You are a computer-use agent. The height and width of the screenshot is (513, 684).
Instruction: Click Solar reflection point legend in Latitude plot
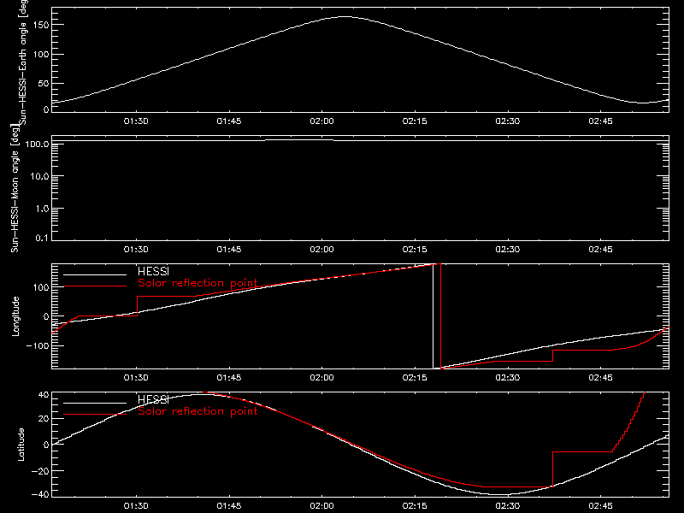pyautogui.click(x=198, y=411)
